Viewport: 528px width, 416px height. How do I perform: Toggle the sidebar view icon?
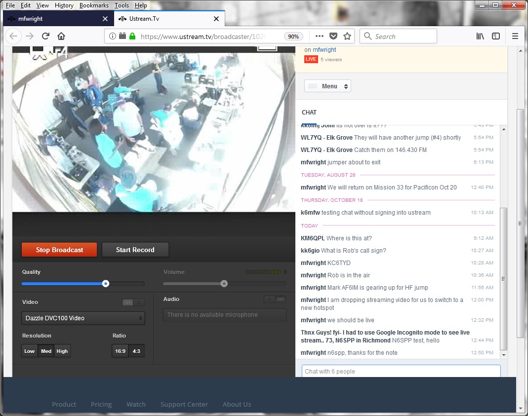pos(496,36)
